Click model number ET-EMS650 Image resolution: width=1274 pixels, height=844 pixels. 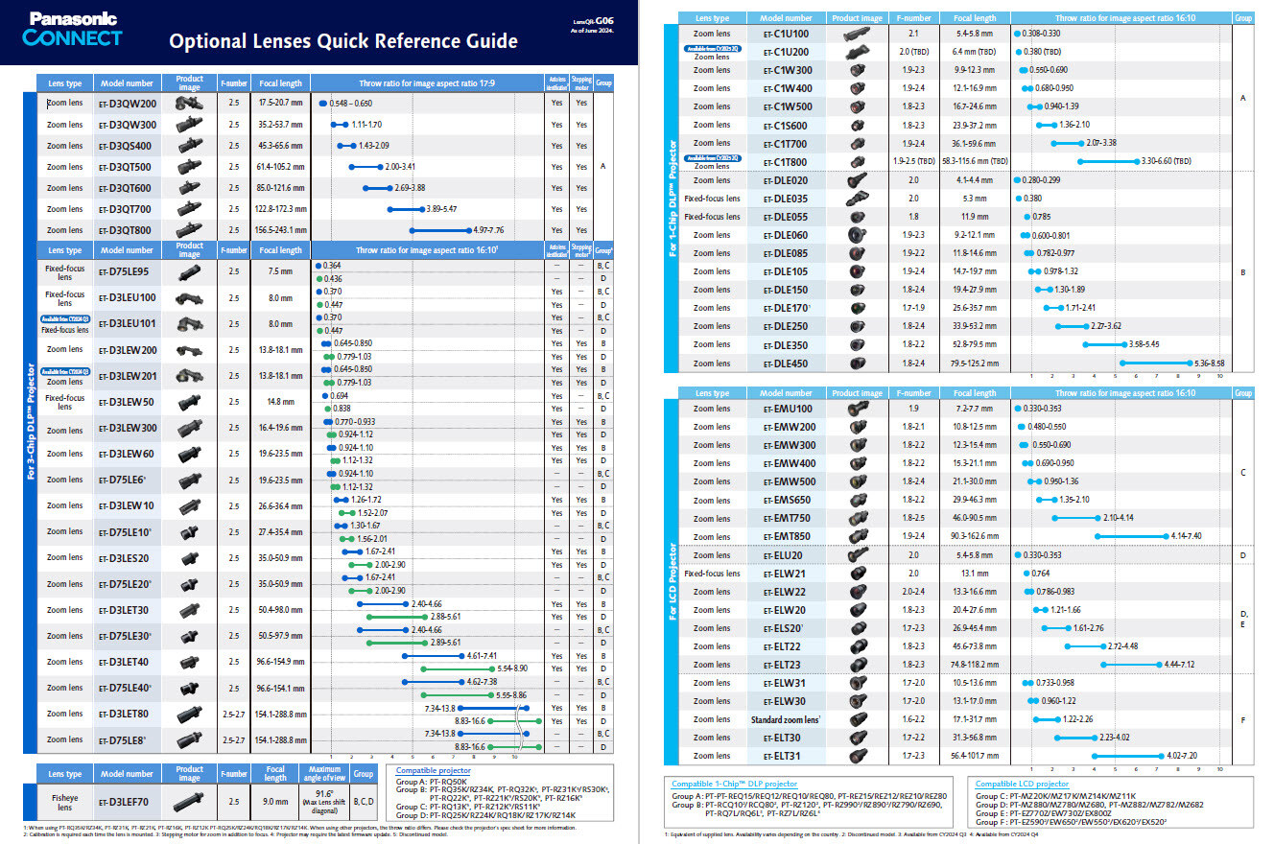pos(787,500)
